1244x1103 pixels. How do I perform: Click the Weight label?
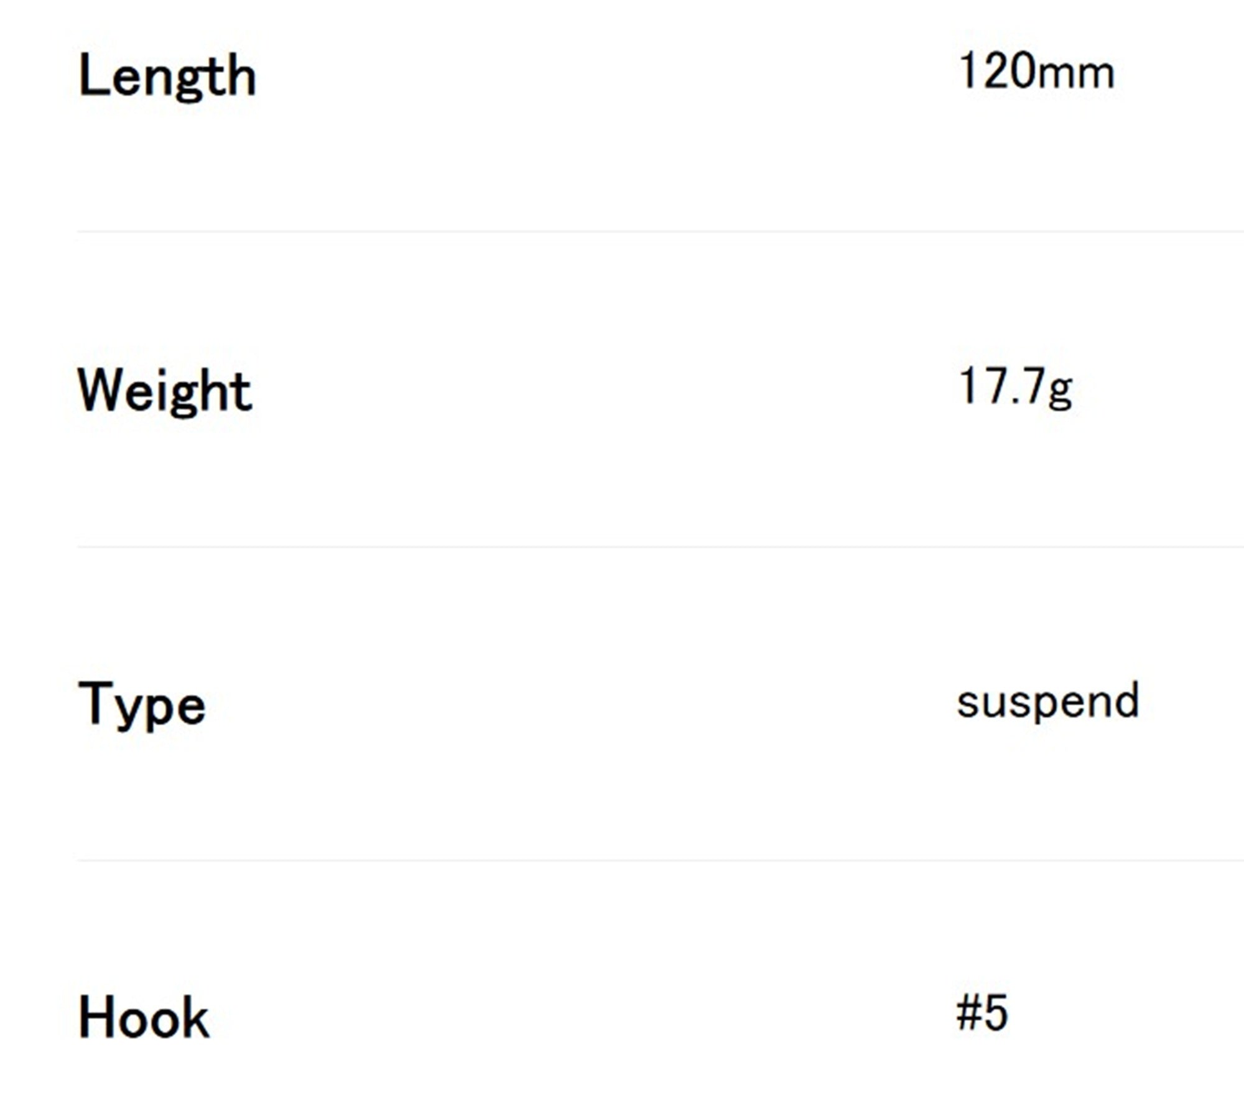(165, 391)
